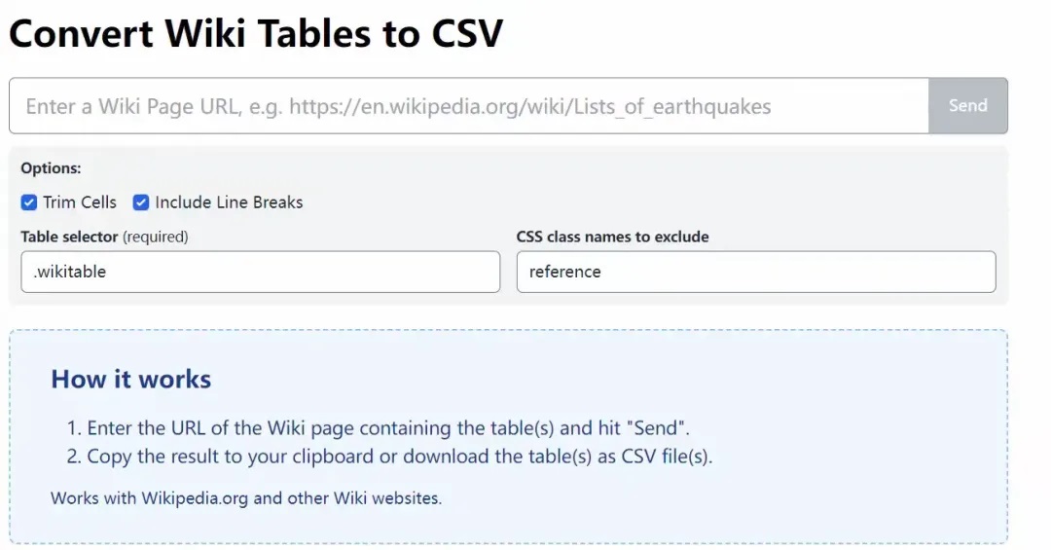Click the "Trim Cells" label text

[x=80, y=202]
